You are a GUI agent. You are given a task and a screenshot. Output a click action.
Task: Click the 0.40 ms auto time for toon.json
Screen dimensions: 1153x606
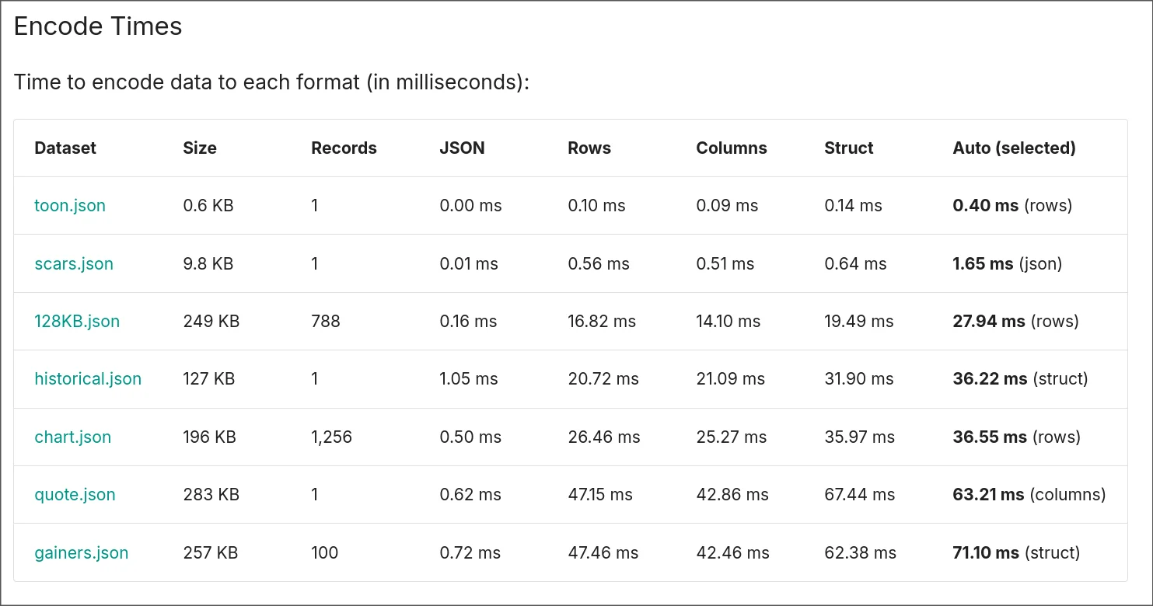pyautogui.click(x=985, y=206)
